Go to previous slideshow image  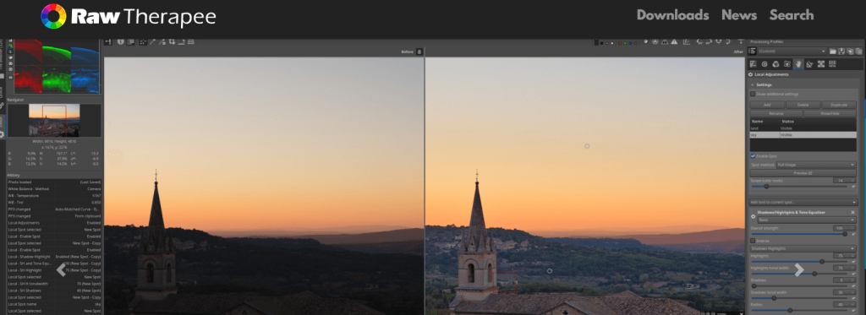click(x=61, y=269)
